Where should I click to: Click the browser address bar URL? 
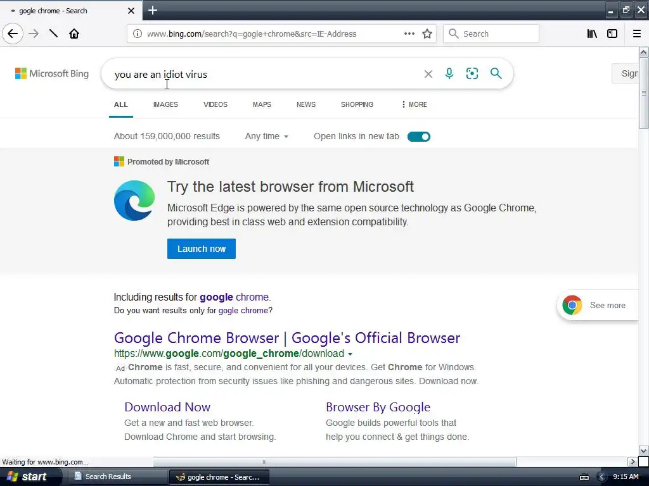point(252,34)
